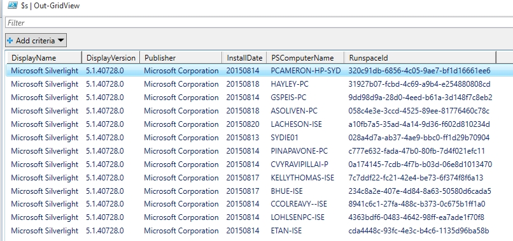The width and height of the screenshot is (513, 241).
Task: Select the PINAPAVONE-PC row
Action: point(259,151)
